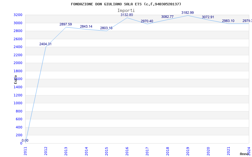Screen dimensions: 252x157
Task: Click the data label above 2016
Action: tap(127, 15)
